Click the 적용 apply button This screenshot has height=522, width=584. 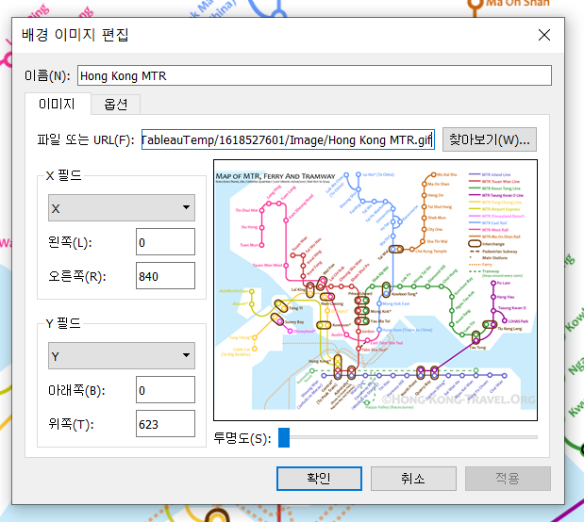coord(508,479)
